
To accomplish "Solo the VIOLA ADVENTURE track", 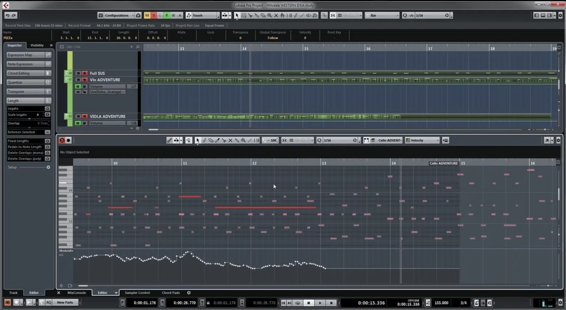I will 84,117.
